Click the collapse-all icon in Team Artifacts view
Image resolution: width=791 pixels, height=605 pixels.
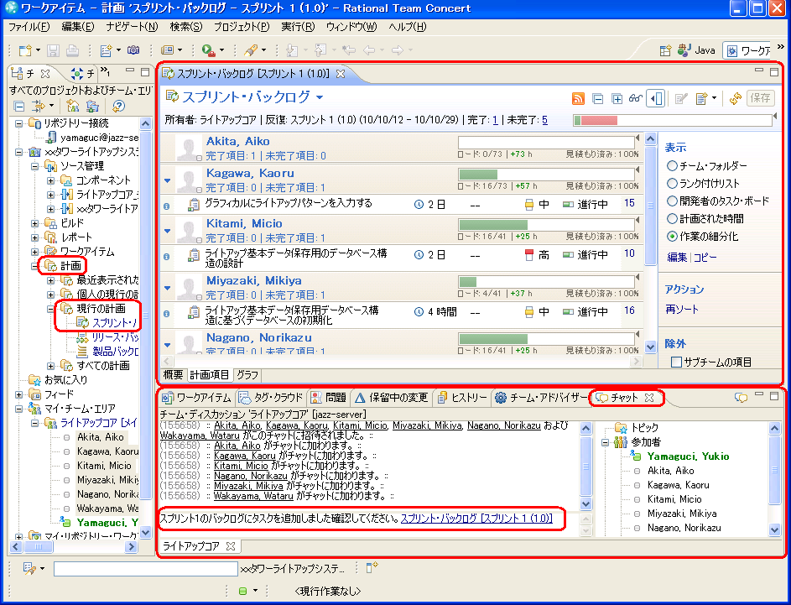tap(18, 106)
